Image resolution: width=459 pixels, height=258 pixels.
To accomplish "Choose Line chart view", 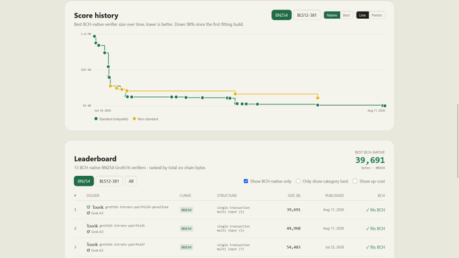I will coord(362,15).
